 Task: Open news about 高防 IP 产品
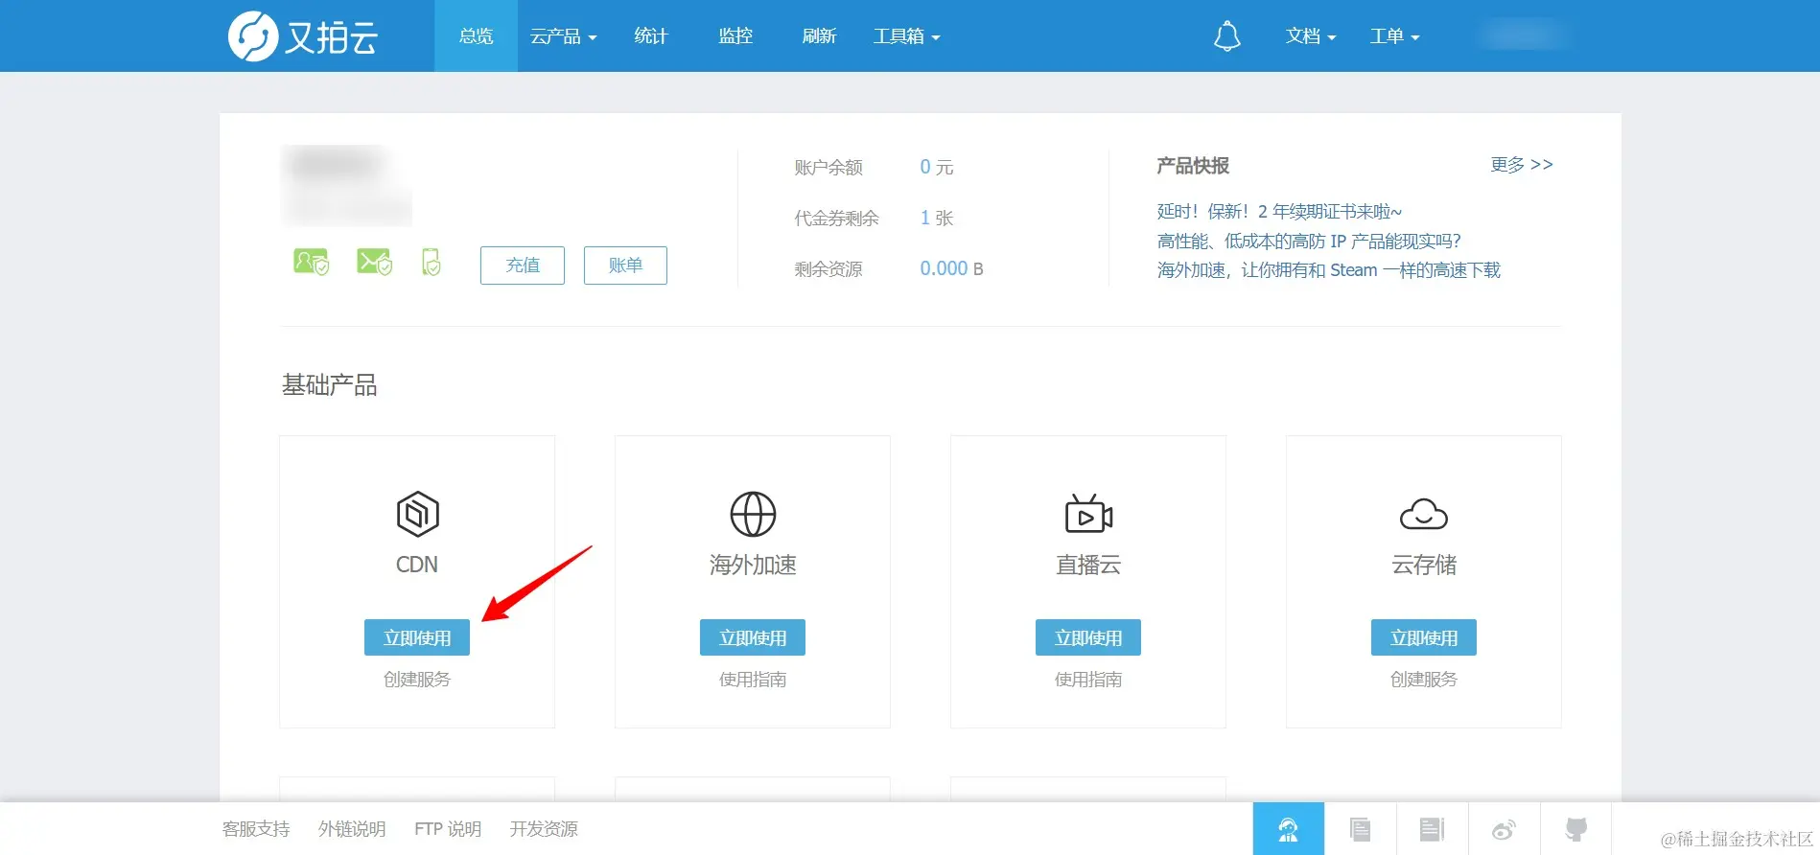point(1309,242)
